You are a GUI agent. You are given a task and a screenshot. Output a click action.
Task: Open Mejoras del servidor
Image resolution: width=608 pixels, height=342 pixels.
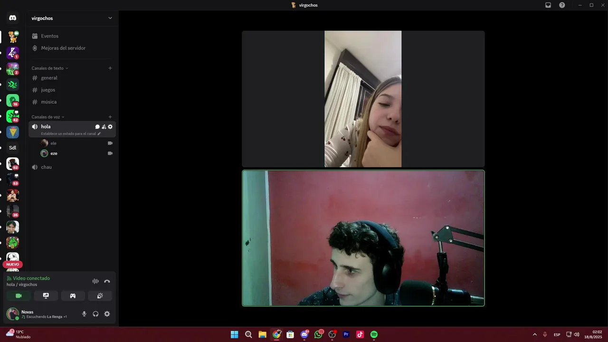click(71, 48)
